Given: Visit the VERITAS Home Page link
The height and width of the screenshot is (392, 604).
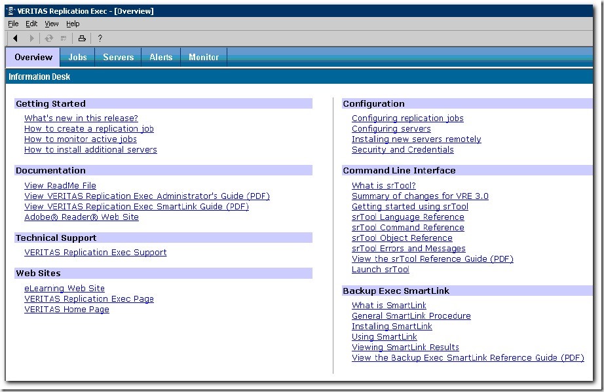Looking at the screenshot, I should 67,309.
